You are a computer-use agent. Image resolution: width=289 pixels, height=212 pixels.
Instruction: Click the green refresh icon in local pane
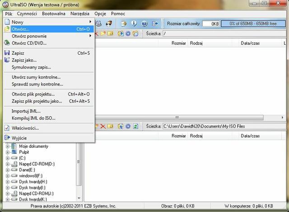click(x=135, y=127)
